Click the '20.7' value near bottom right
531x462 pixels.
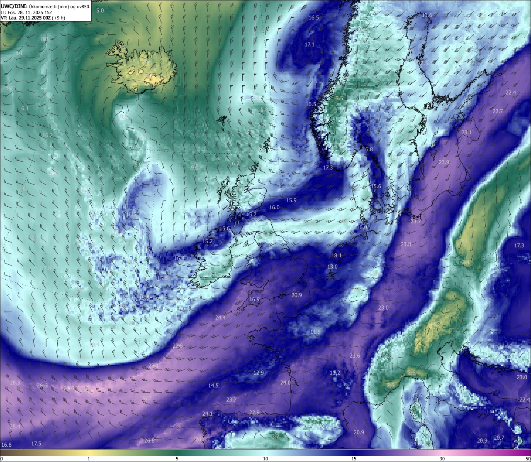pyautogui.click(x=499, y=438)
